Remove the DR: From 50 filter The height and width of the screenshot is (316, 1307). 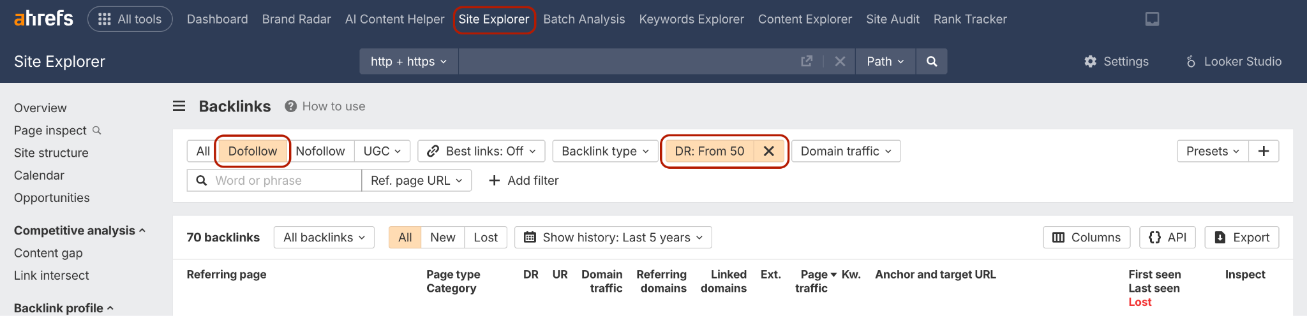point(769,151)
